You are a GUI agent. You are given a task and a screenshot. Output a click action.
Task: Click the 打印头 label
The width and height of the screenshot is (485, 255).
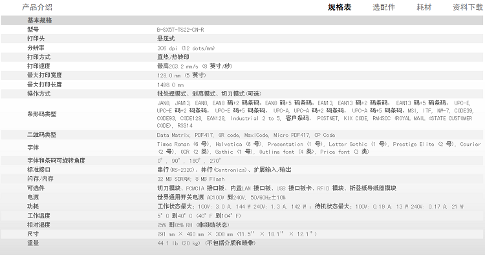coord(36,39)
